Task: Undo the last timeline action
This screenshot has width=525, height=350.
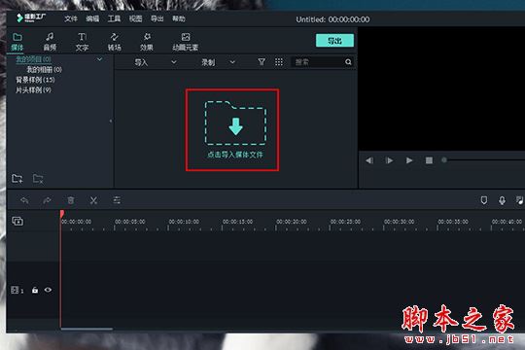Action: click(24, 200)
